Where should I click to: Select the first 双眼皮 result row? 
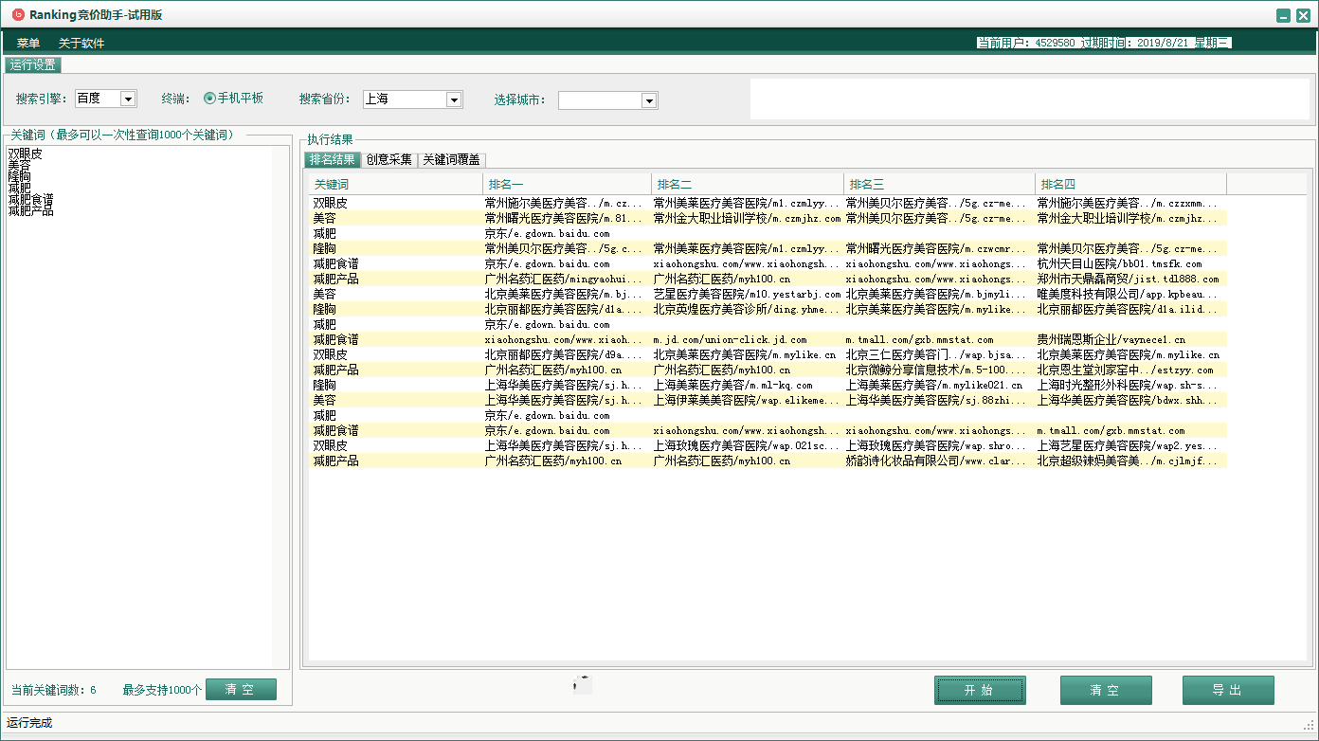[x=768, y=203]
